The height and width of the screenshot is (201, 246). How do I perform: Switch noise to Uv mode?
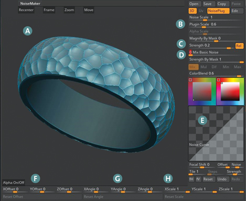tap(201, 11)
